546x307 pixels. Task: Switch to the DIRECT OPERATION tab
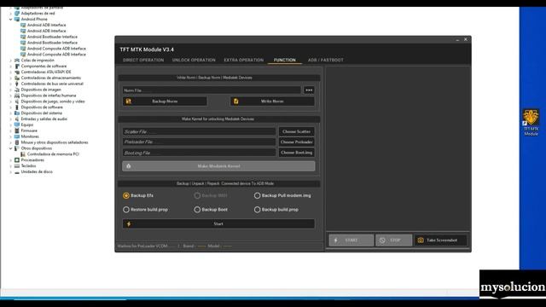click(x=143, y=60)
